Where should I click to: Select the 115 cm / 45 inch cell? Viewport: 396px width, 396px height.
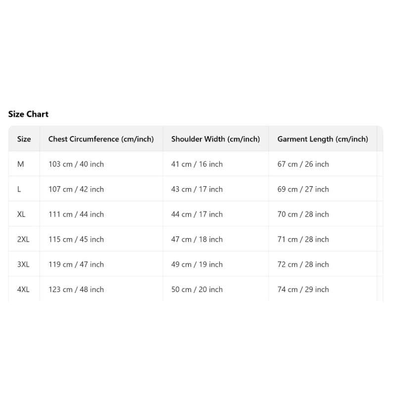pyautogui.click(x=76, y=239)
